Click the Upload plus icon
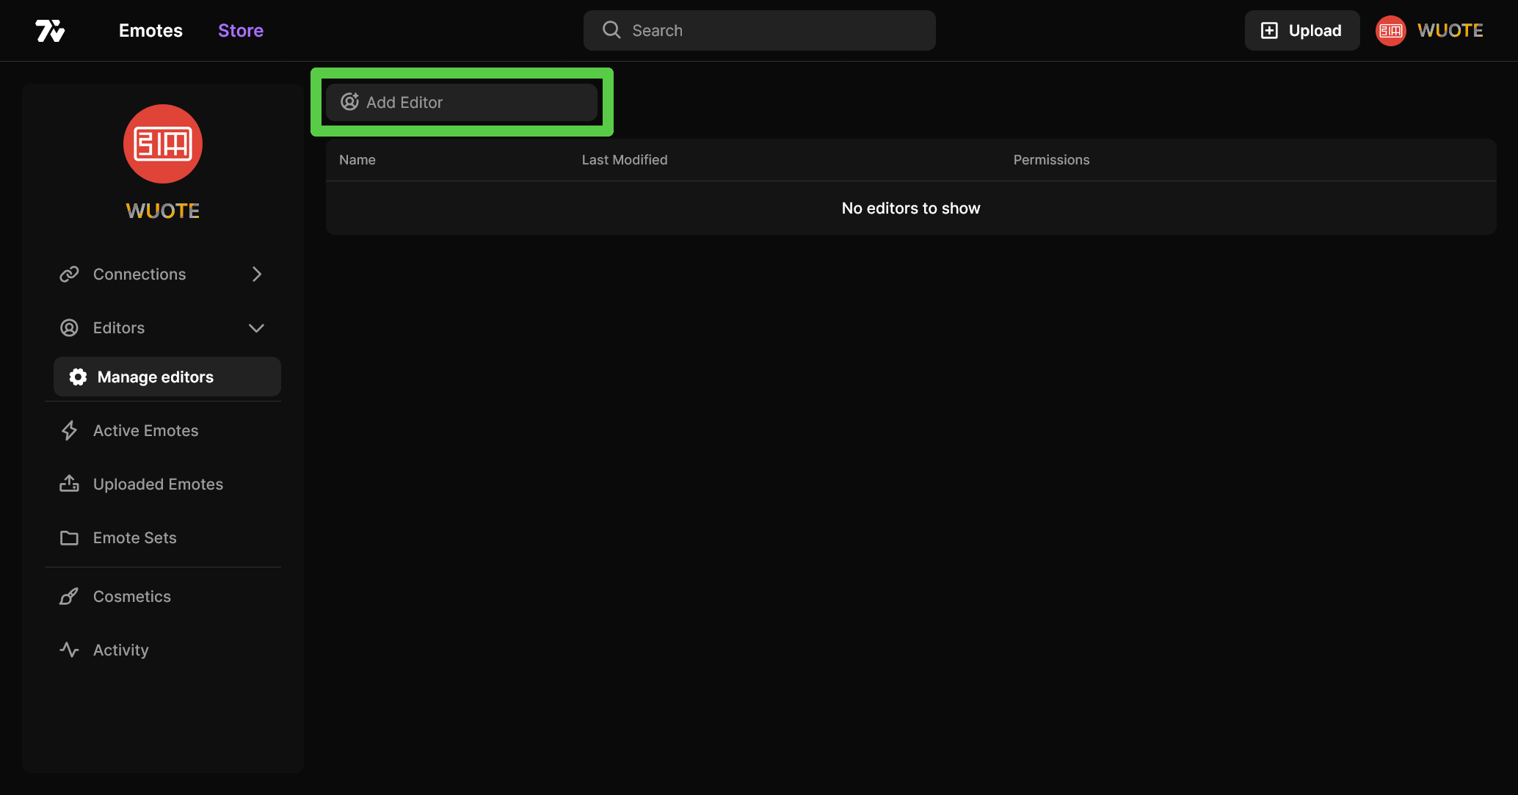Image resolution: width=1518 pixels, height=795 pixels. tap(1269, 31)
